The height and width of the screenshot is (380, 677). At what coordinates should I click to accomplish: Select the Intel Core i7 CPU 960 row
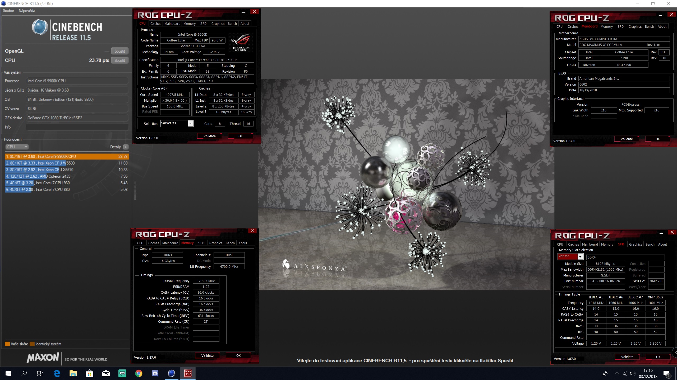(x=67, y=183)
